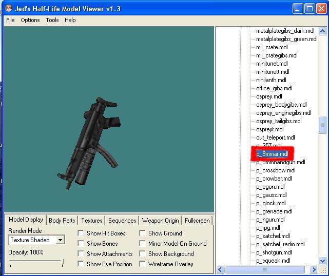Open the File menu
This screenshot has width=329, height=276.
click(x=10, y=20)
